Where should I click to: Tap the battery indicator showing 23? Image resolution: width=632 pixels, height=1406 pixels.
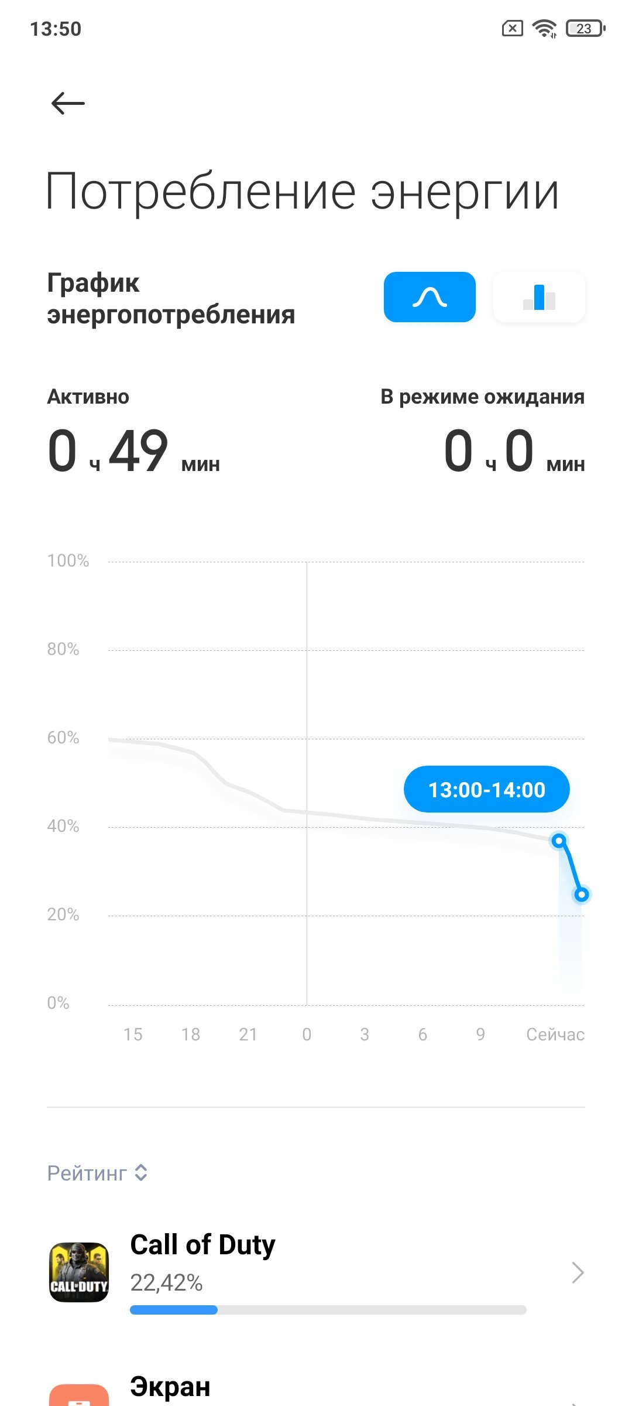585,28
